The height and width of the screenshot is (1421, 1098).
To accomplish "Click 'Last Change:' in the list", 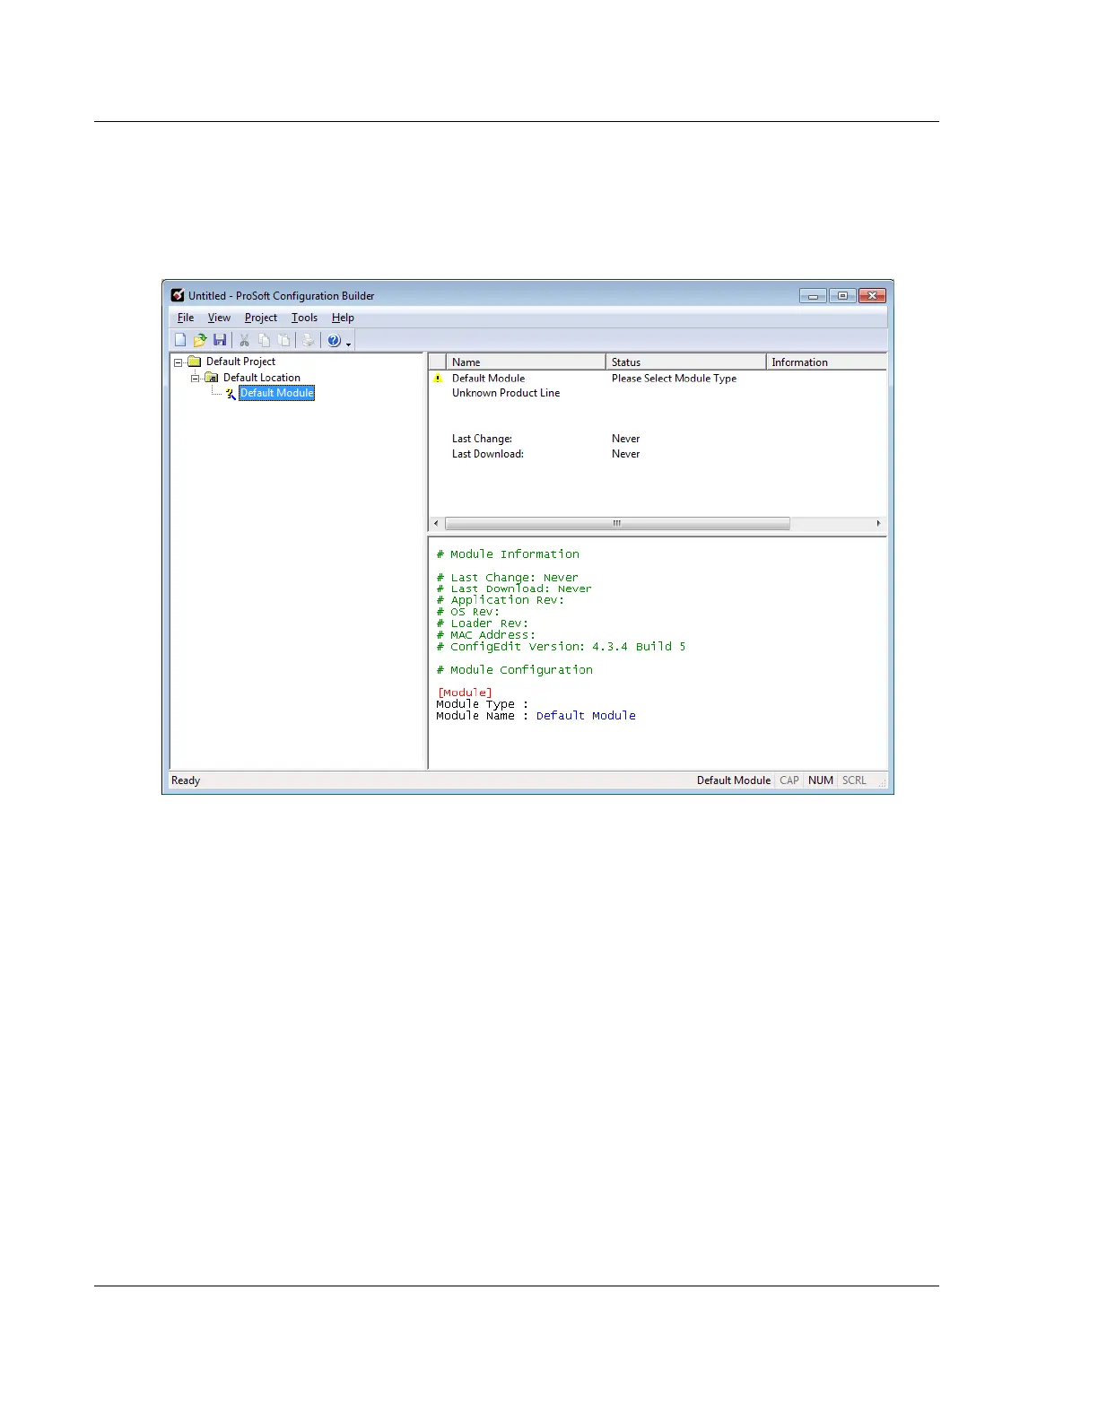I will tap(482, 439).
